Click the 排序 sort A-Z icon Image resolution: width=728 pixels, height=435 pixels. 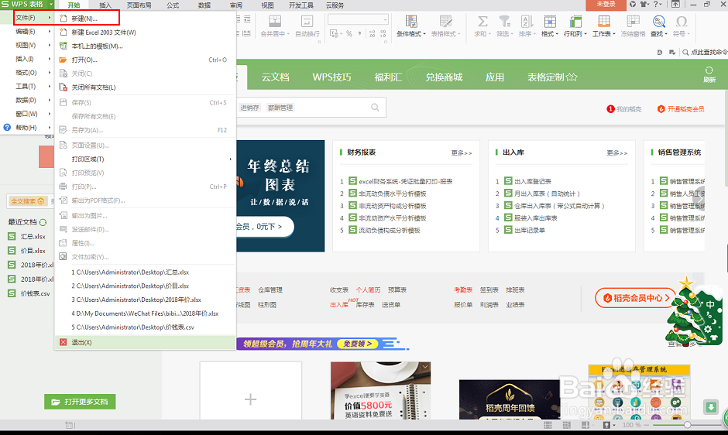(527, 22)
